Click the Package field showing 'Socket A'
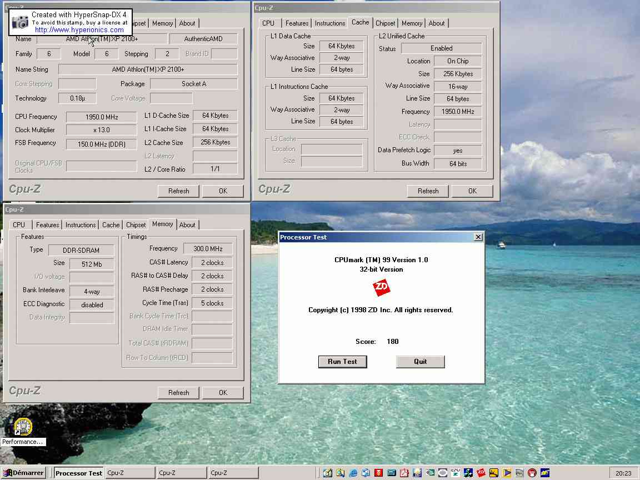This screenshot has width=640, height=480. click(x=194, y=84)
